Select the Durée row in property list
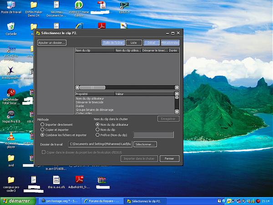273x205 pixels. 125,106
